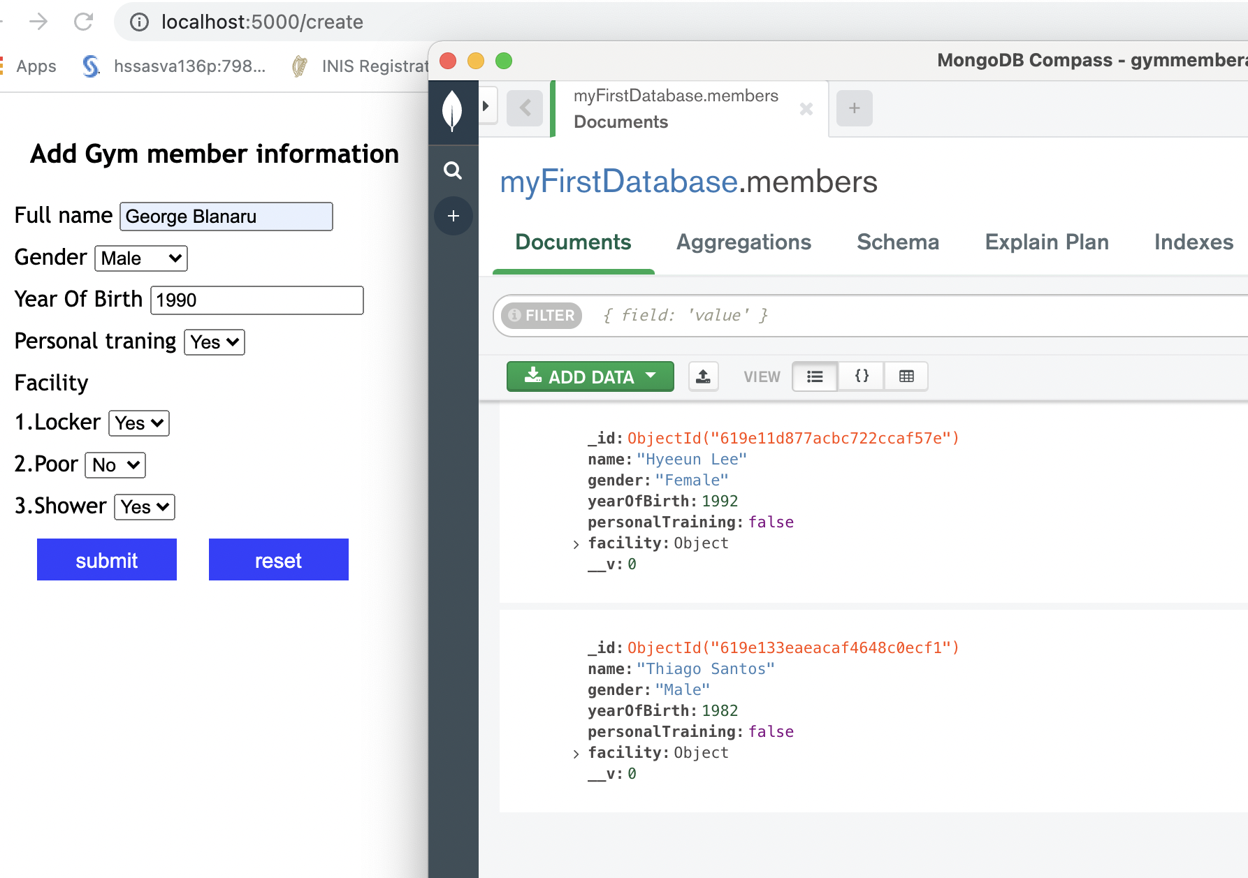Click the submit button
Viewport: 1248px width, 878px height.
(x=107, y=559)
